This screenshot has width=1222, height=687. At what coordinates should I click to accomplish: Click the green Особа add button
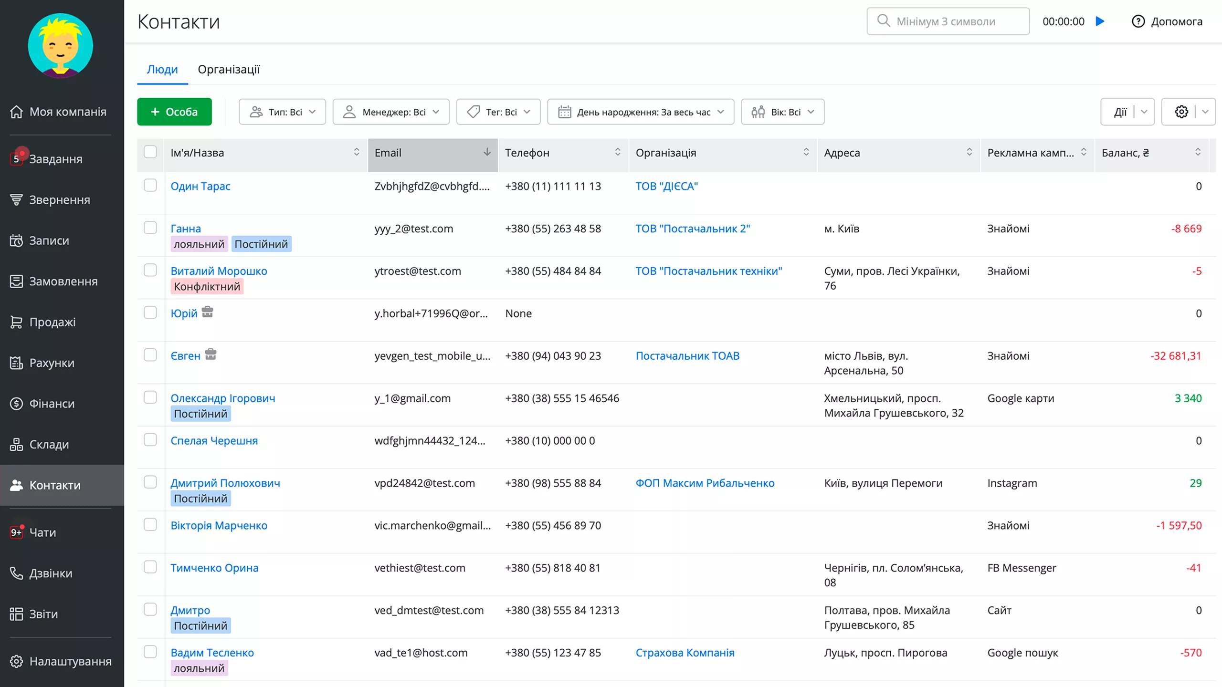[x=174, y=112]
